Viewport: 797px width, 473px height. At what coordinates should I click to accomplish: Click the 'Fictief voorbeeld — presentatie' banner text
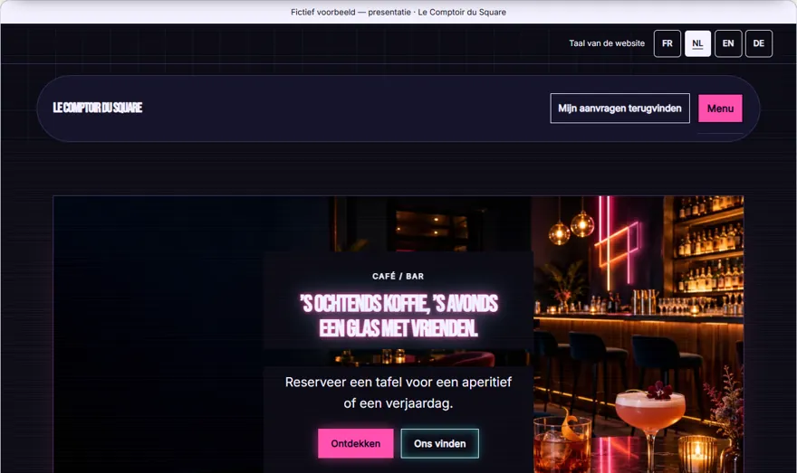coord(398,12)
